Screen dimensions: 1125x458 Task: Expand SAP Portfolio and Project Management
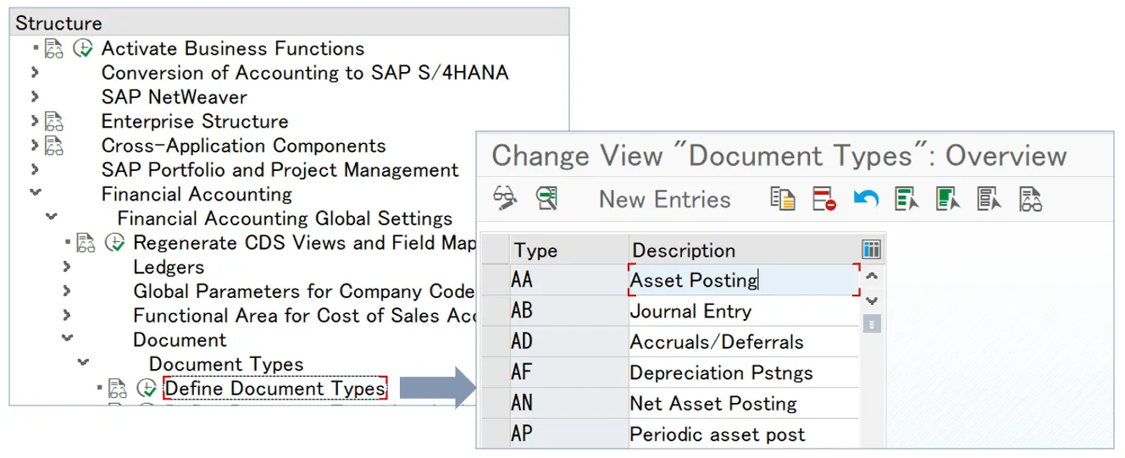coord(35,169)
